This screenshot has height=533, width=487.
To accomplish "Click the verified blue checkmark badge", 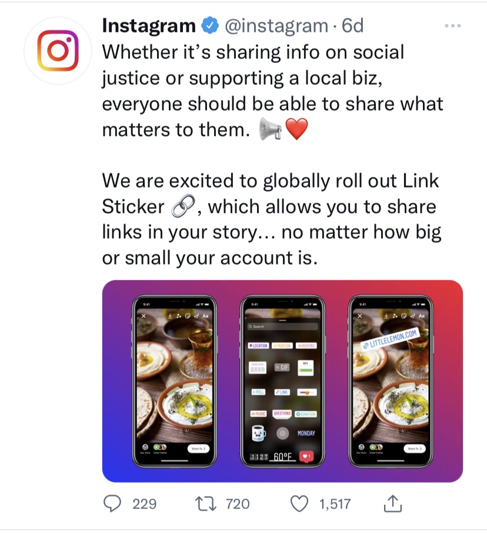I will [x=210, y=26].
